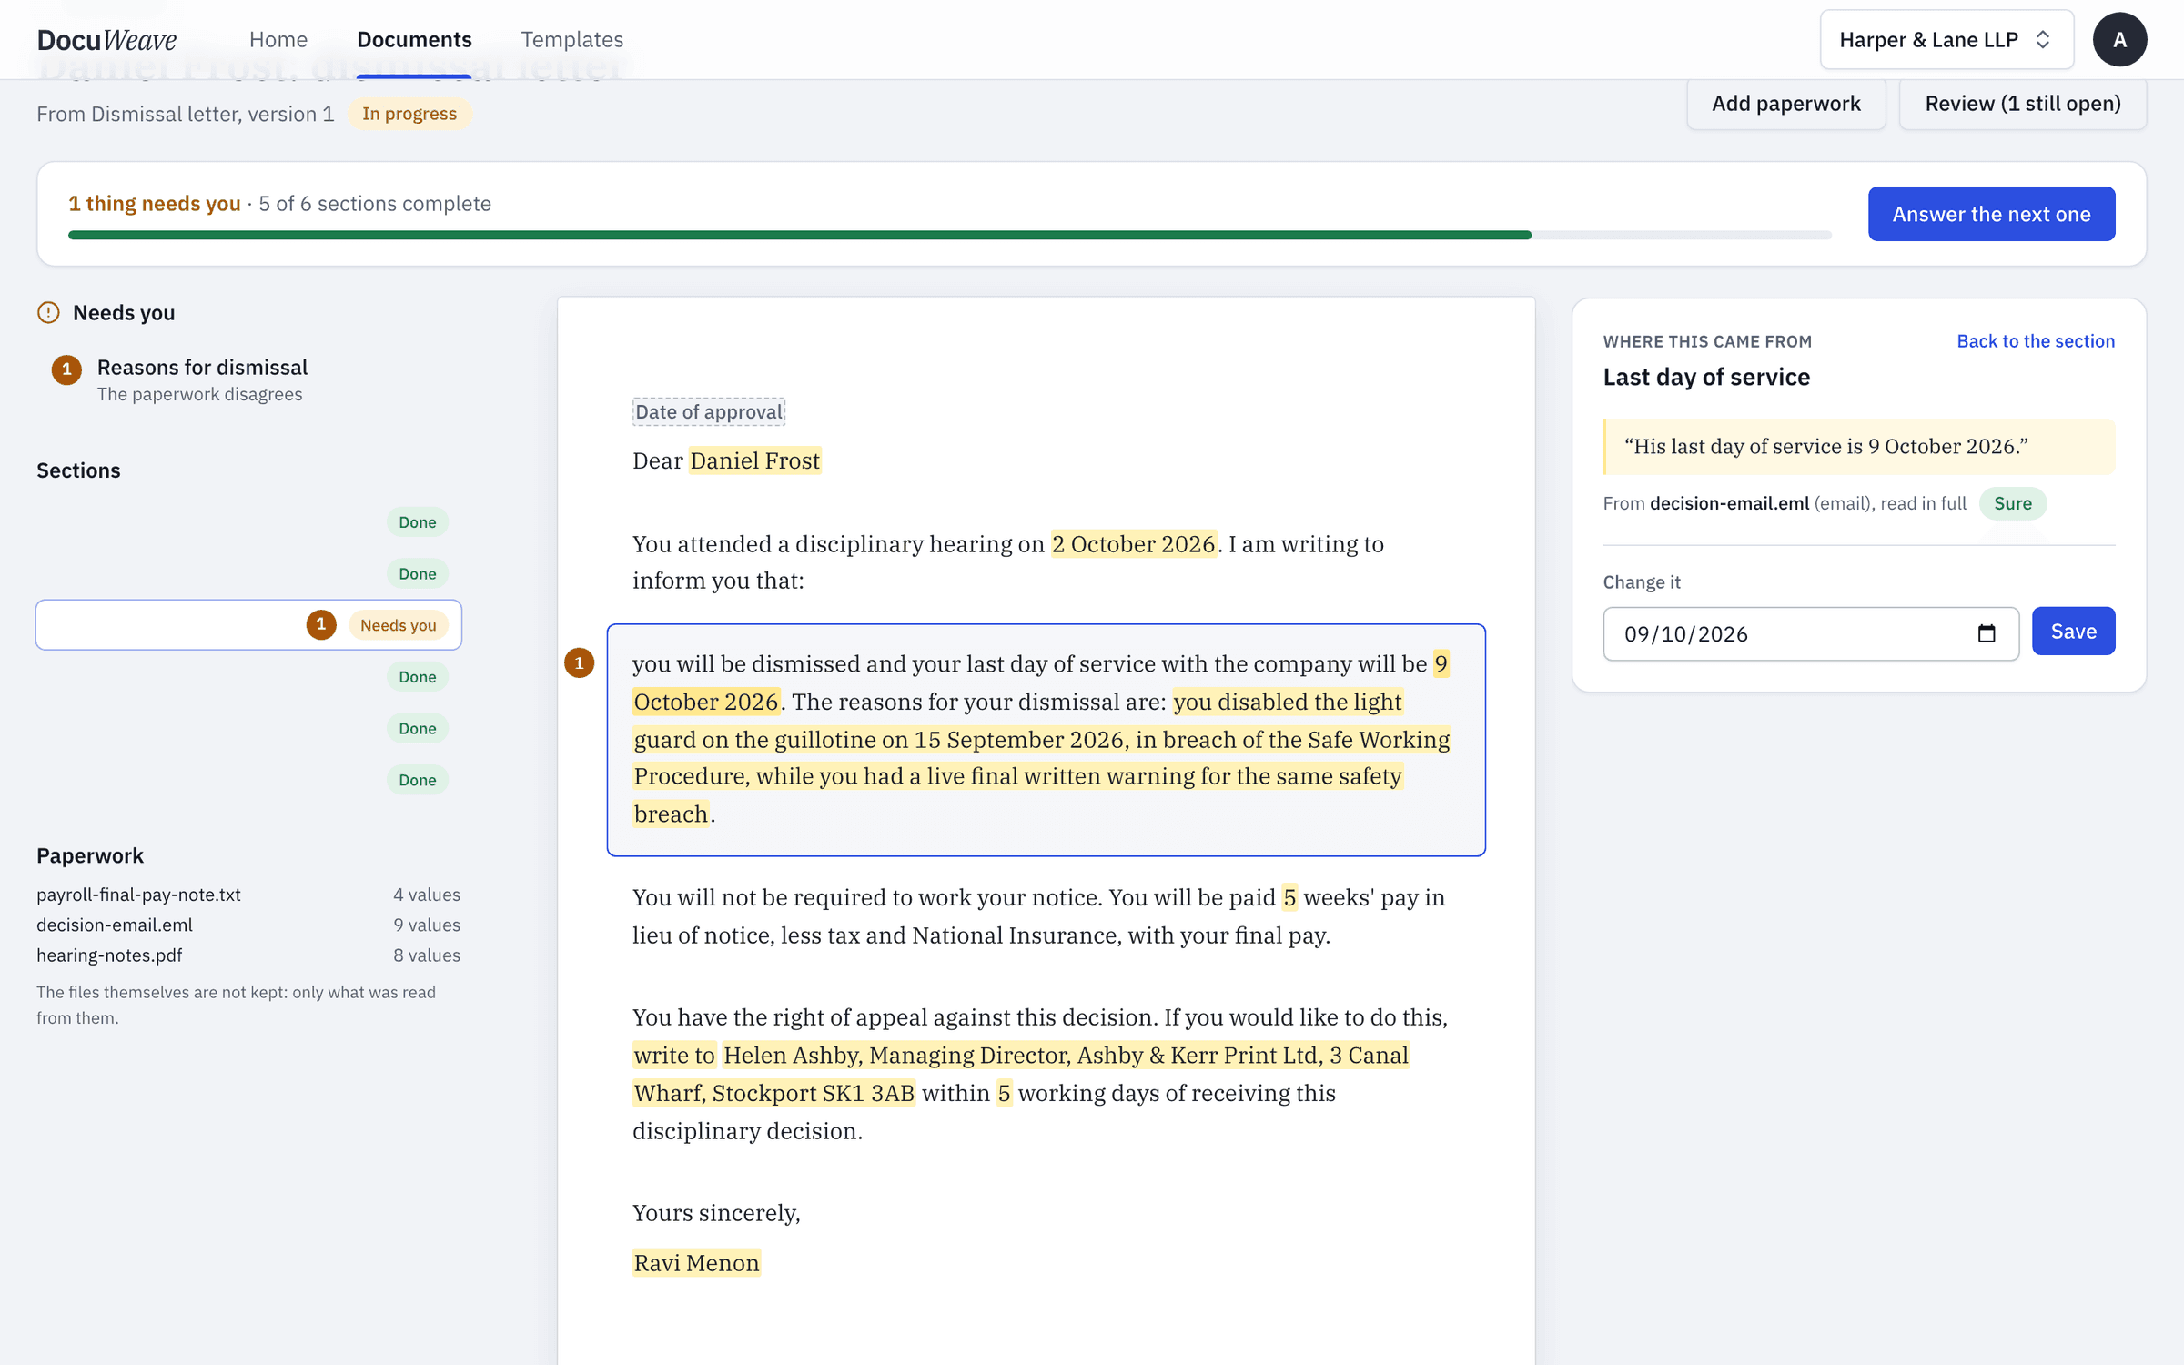
Task: Click the DocuWeave logo
Action: tap(106, 39)
